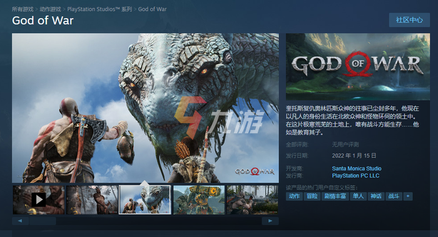Image resolution: width=438 pixels, height=237 pixels.
Task: Open PlayStation Studios 系列 breadcrumb link
Action: click(99, 9)
